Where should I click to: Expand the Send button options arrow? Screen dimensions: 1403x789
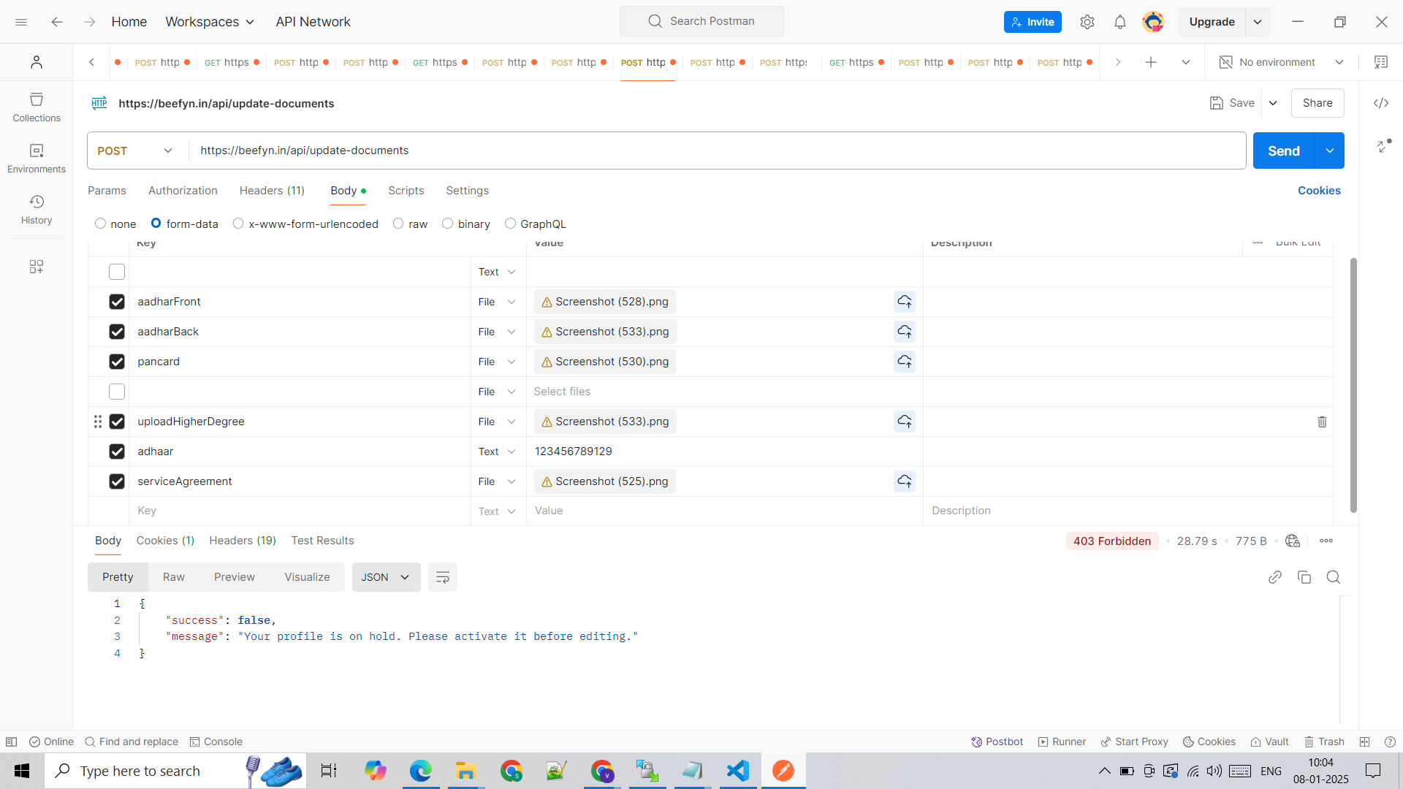point(1330,150)
